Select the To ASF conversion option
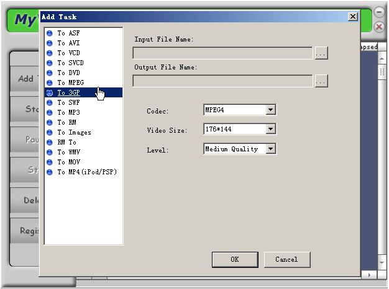This screenshot has height=289, width=389. tap(68, 33)
